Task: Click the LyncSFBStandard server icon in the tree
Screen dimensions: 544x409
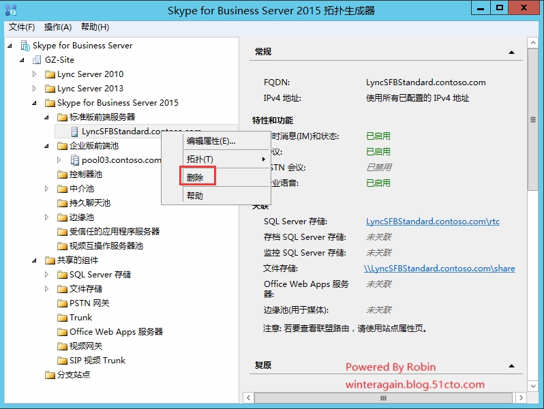Action: 74,132
